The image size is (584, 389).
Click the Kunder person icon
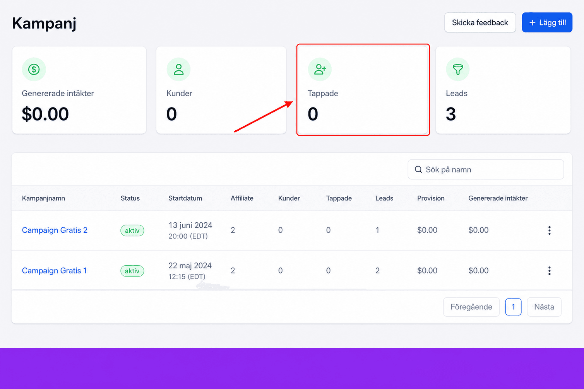click(178, 70)
